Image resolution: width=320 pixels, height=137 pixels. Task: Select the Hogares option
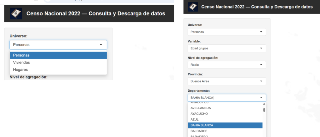pos(20,69)
